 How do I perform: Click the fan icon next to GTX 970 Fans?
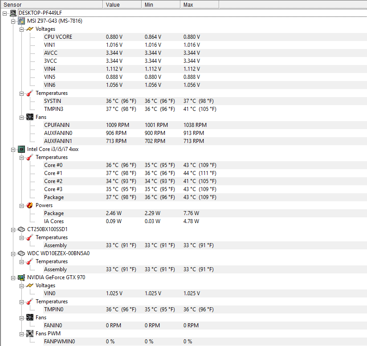click(x=30, y=318)
